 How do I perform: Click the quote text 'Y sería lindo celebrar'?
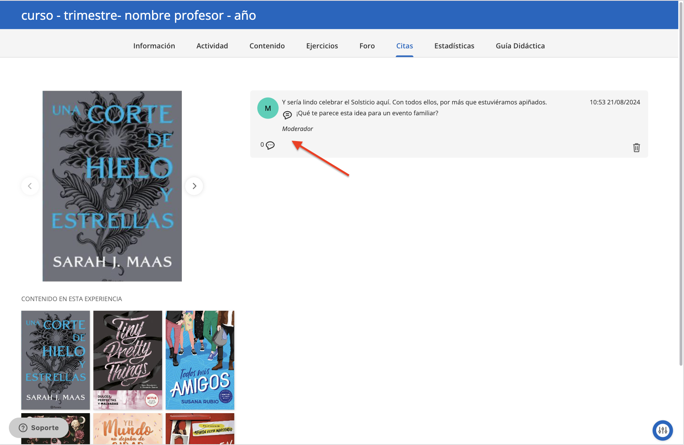[x=415, y=102]
